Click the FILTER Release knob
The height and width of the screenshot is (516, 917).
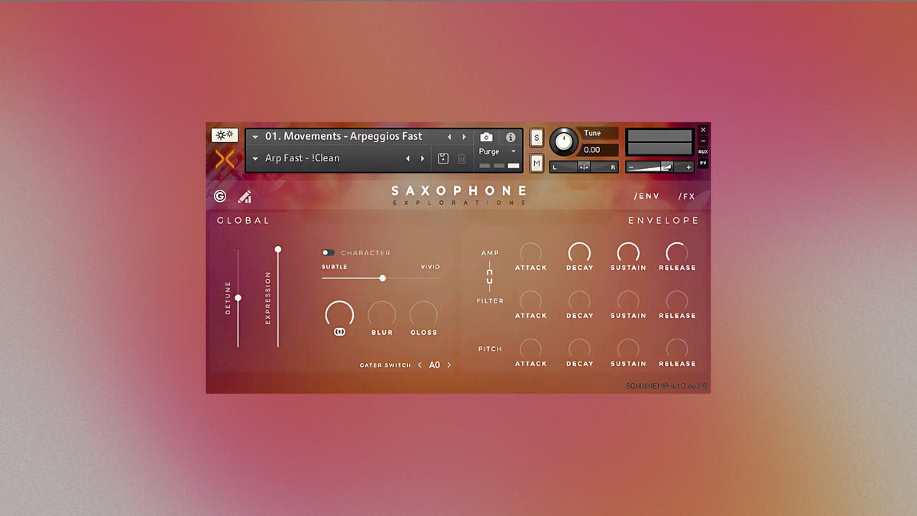coord(677,301)
